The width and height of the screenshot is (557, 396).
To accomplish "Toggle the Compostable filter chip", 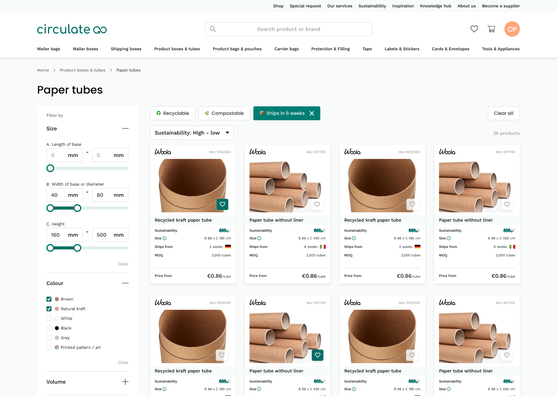I will (224, 113).
